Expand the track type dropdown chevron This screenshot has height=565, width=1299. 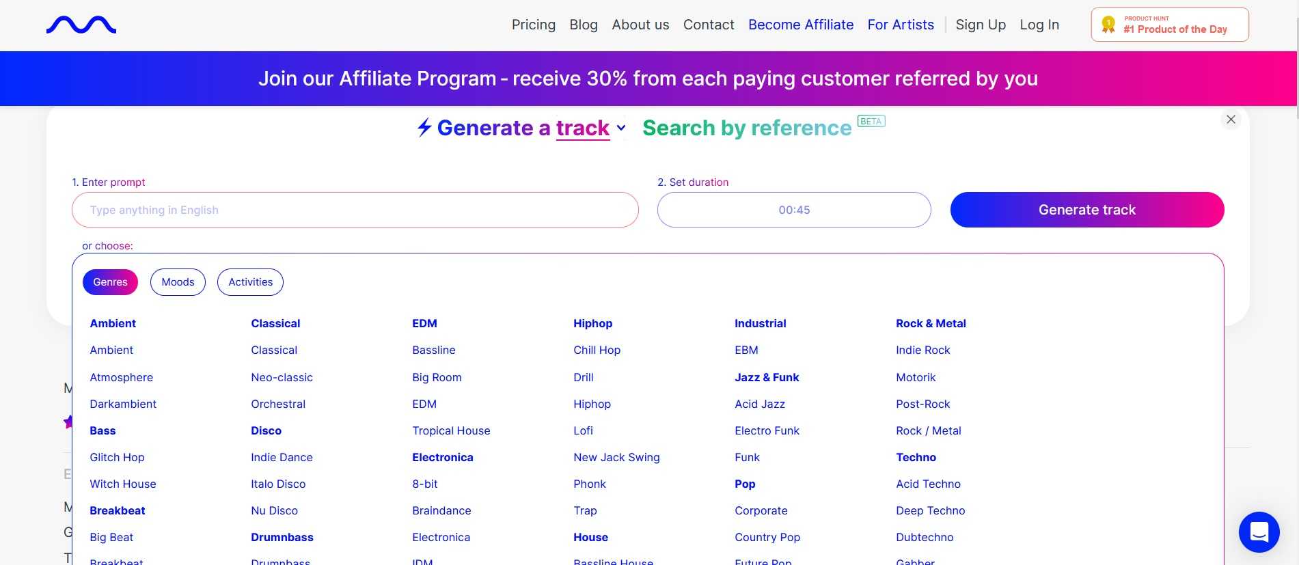tap(620, 128)
